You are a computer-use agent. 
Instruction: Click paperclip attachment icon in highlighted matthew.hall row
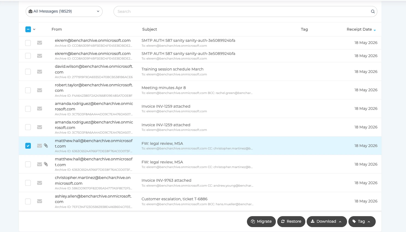[x=46, y=146]
